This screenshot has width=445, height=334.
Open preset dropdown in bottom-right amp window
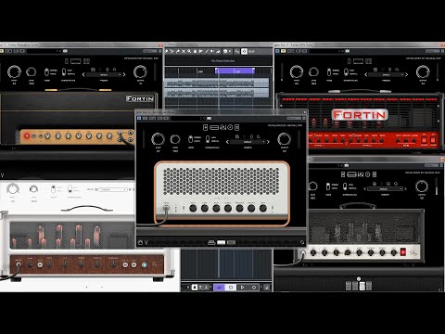[385, 189]
